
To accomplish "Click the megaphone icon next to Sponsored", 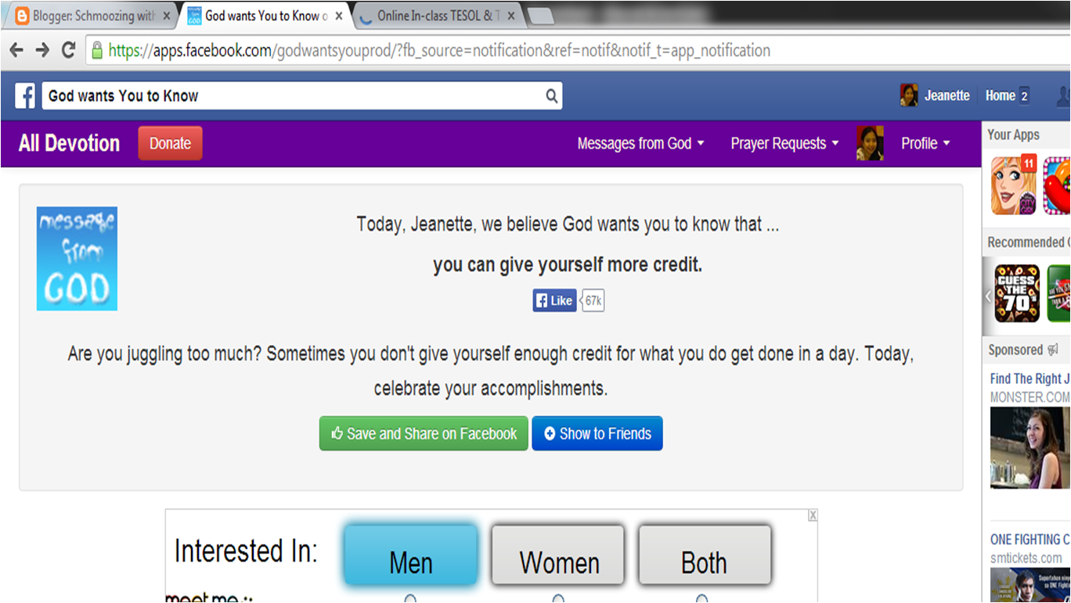I will pyautogui.click(x=1053, y=350).
